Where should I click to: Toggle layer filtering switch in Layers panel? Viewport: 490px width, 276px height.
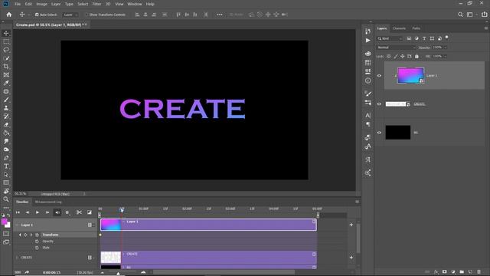[447, 38]
